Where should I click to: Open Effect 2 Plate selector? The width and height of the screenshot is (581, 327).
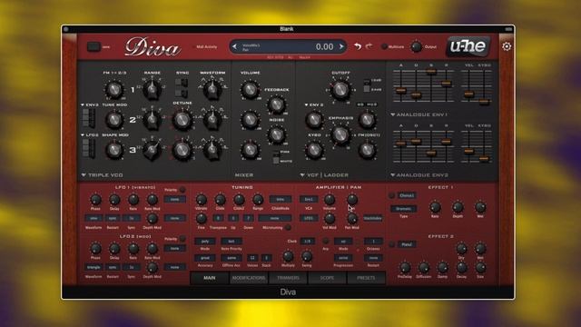click(x=407, y=244)
